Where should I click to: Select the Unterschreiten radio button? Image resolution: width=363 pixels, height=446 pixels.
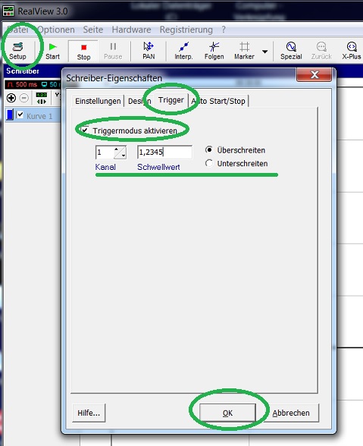(x=209, y=163)
